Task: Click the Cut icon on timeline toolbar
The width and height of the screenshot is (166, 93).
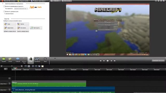Action: click(x=33, y=66)
